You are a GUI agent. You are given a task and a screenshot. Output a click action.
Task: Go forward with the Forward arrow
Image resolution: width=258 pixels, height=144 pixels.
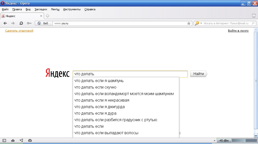(x=13, y=23)
